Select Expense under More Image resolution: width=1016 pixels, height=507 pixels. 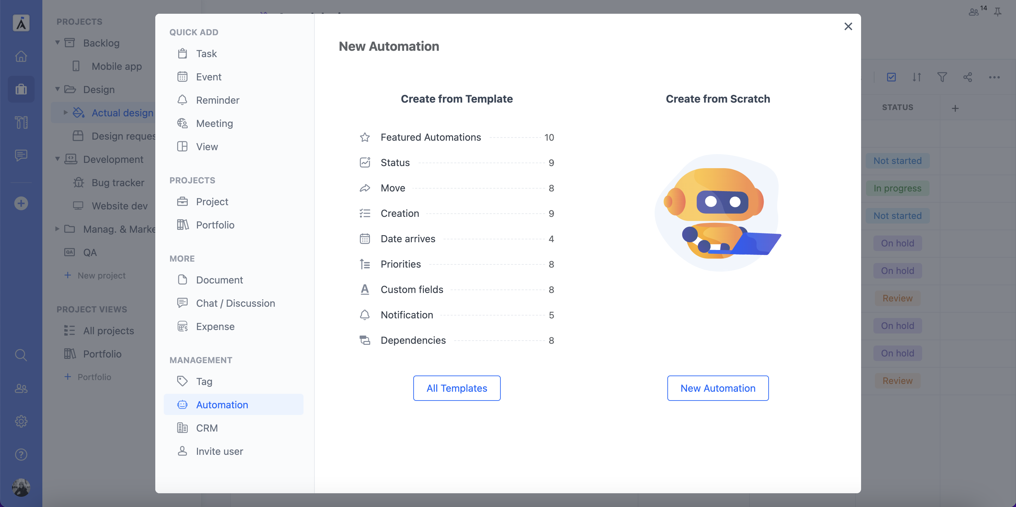click(x=234, y=326)
